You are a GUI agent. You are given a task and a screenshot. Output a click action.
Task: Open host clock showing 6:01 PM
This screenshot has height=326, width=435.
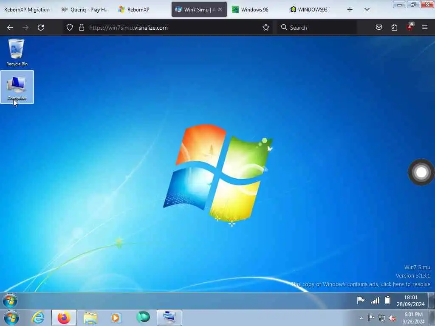(413, 318)
